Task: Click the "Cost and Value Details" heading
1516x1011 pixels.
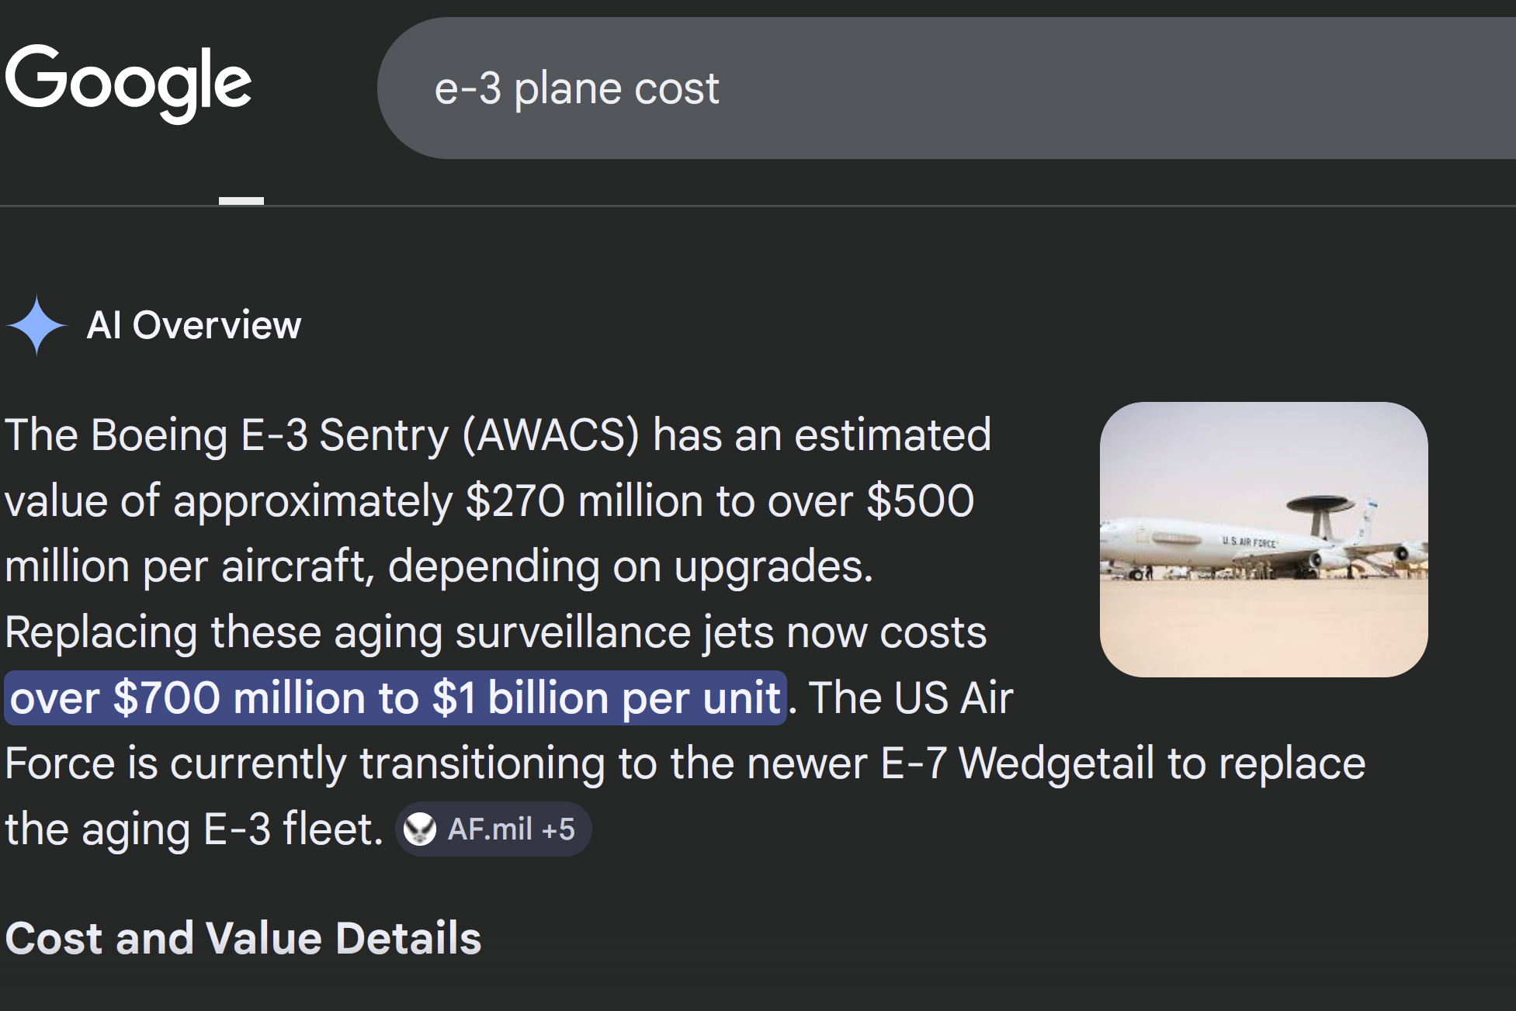Action: pos(243,938)
